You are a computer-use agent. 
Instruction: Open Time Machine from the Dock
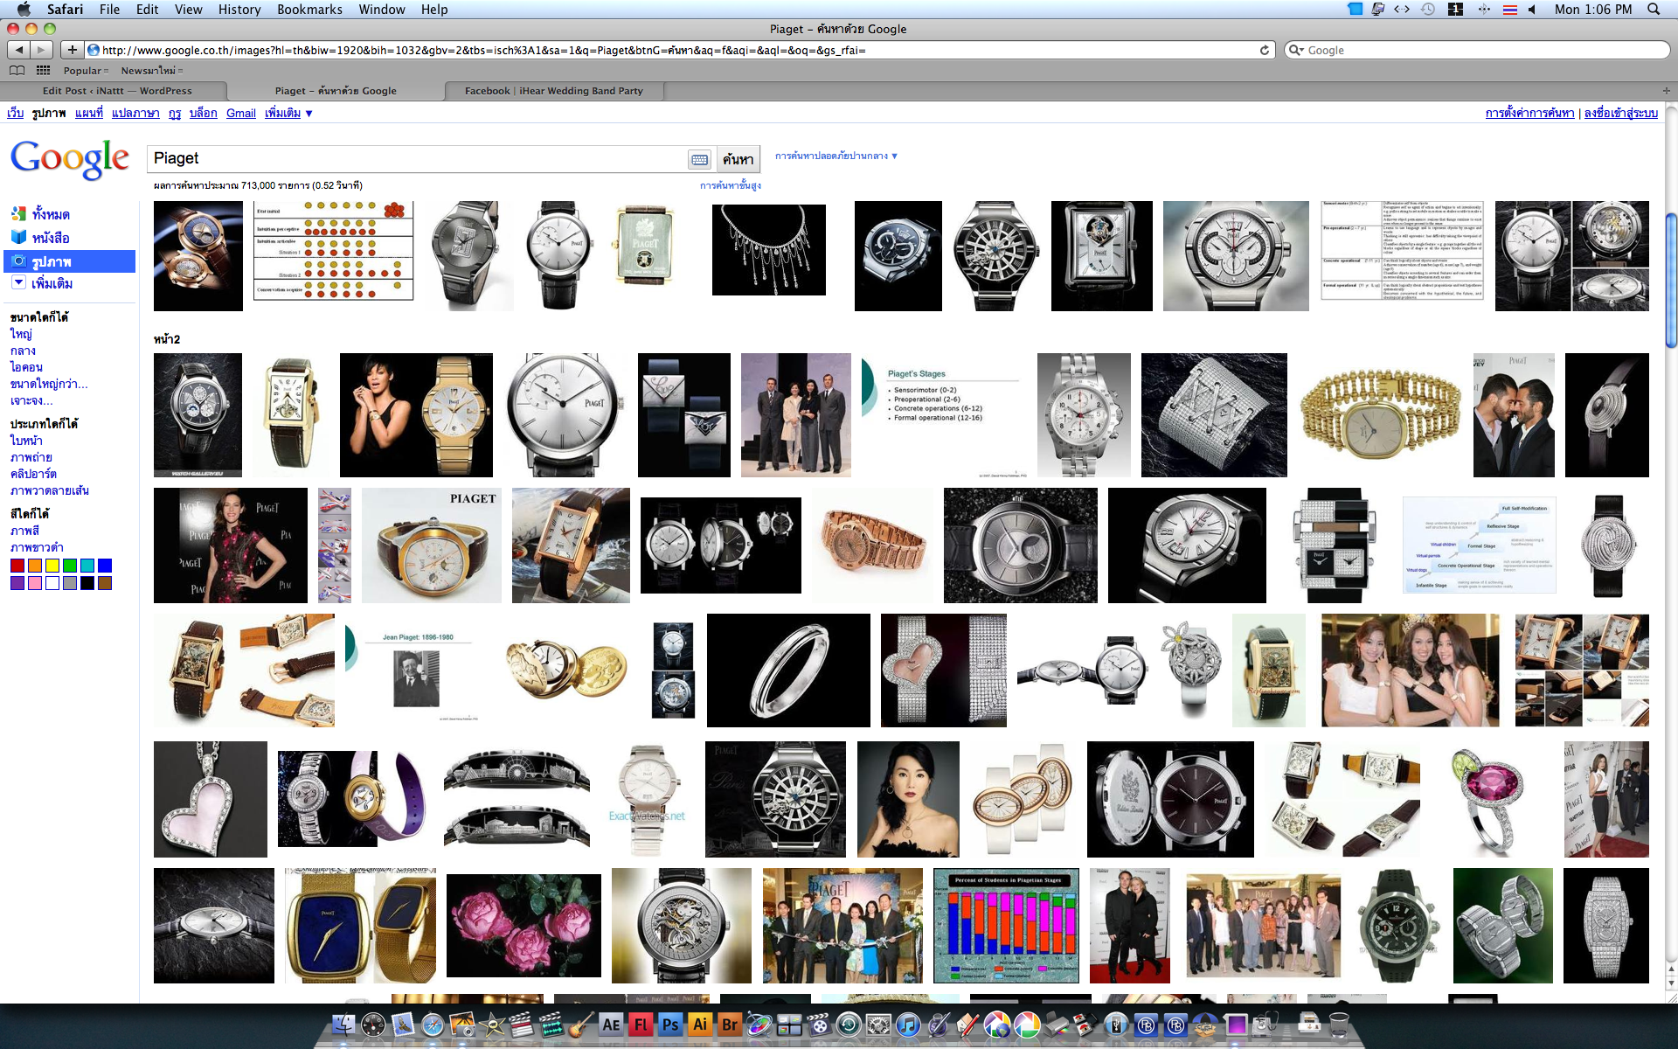point(849,1025)
